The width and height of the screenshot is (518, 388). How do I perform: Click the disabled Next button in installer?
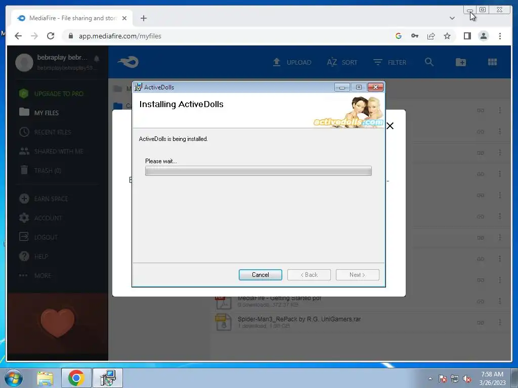point(358,275)
